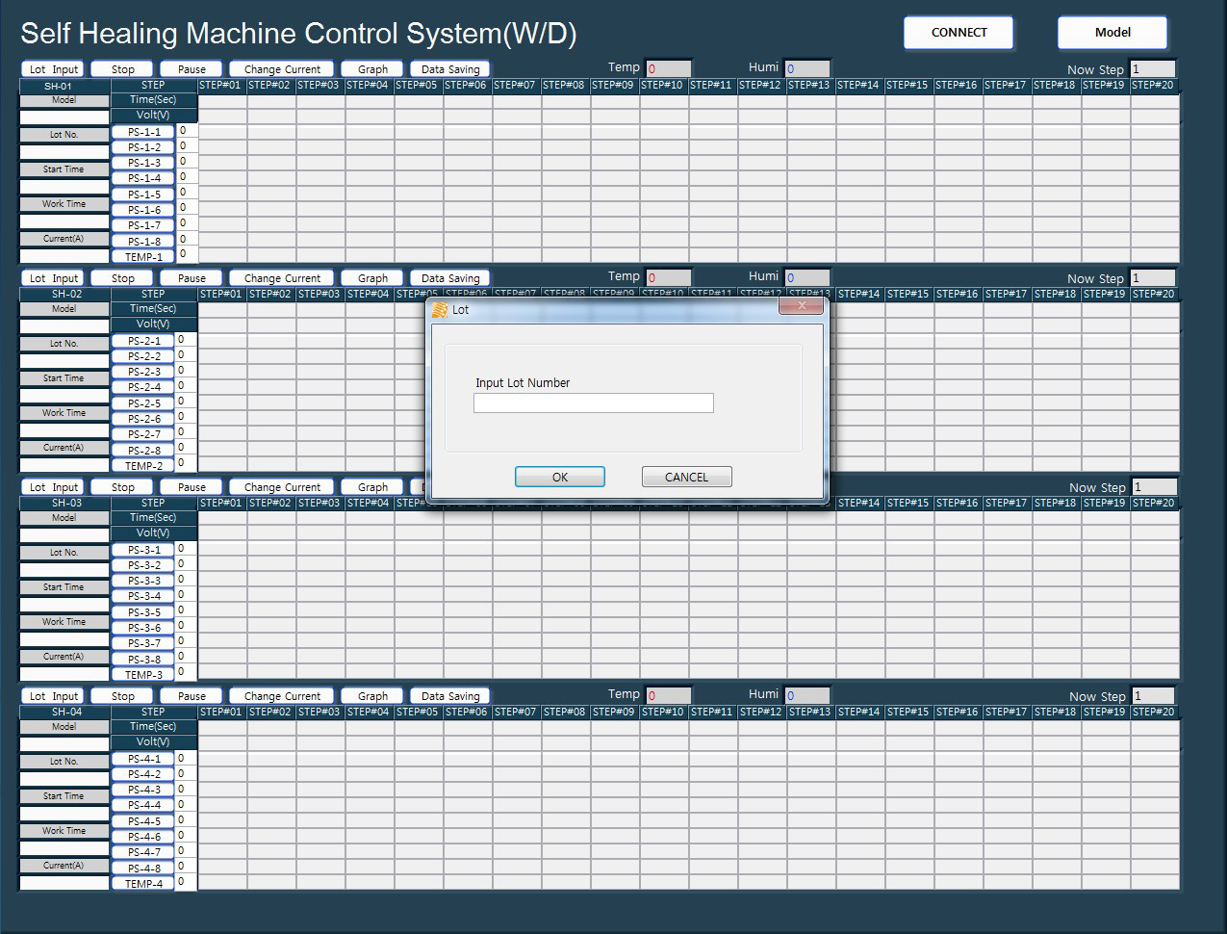The image size is (1227, 934).
Task: Select the PS-3-5 channel button
Action: point(143,612)
